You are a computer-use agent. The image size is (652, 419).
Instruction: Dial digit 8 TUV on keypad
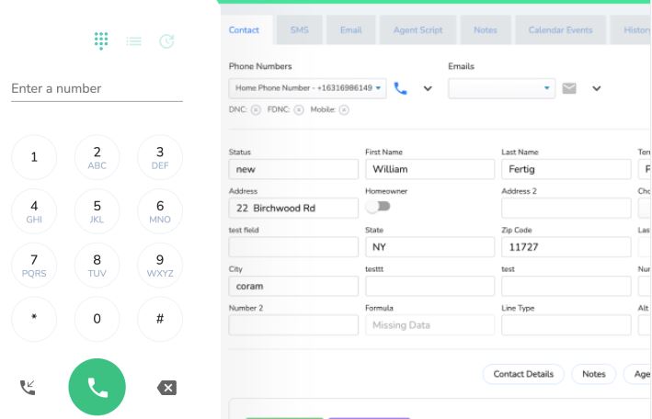97,266
